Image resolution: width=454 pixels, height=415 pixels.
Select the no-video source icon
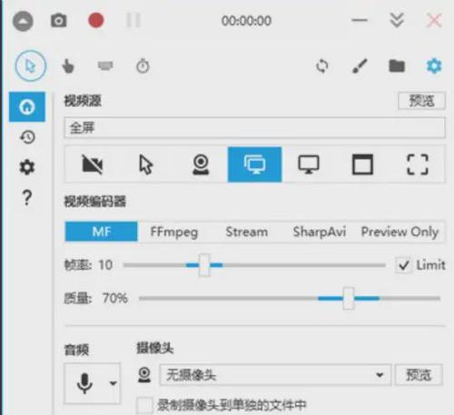pyautogui.click(x=93, y=164)
